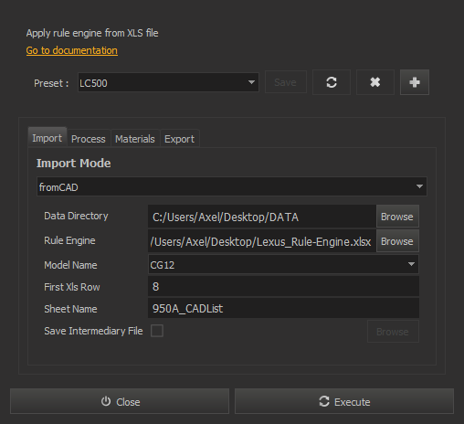
Task: Browse for the Rule Engine file
Action: (397, 241)
